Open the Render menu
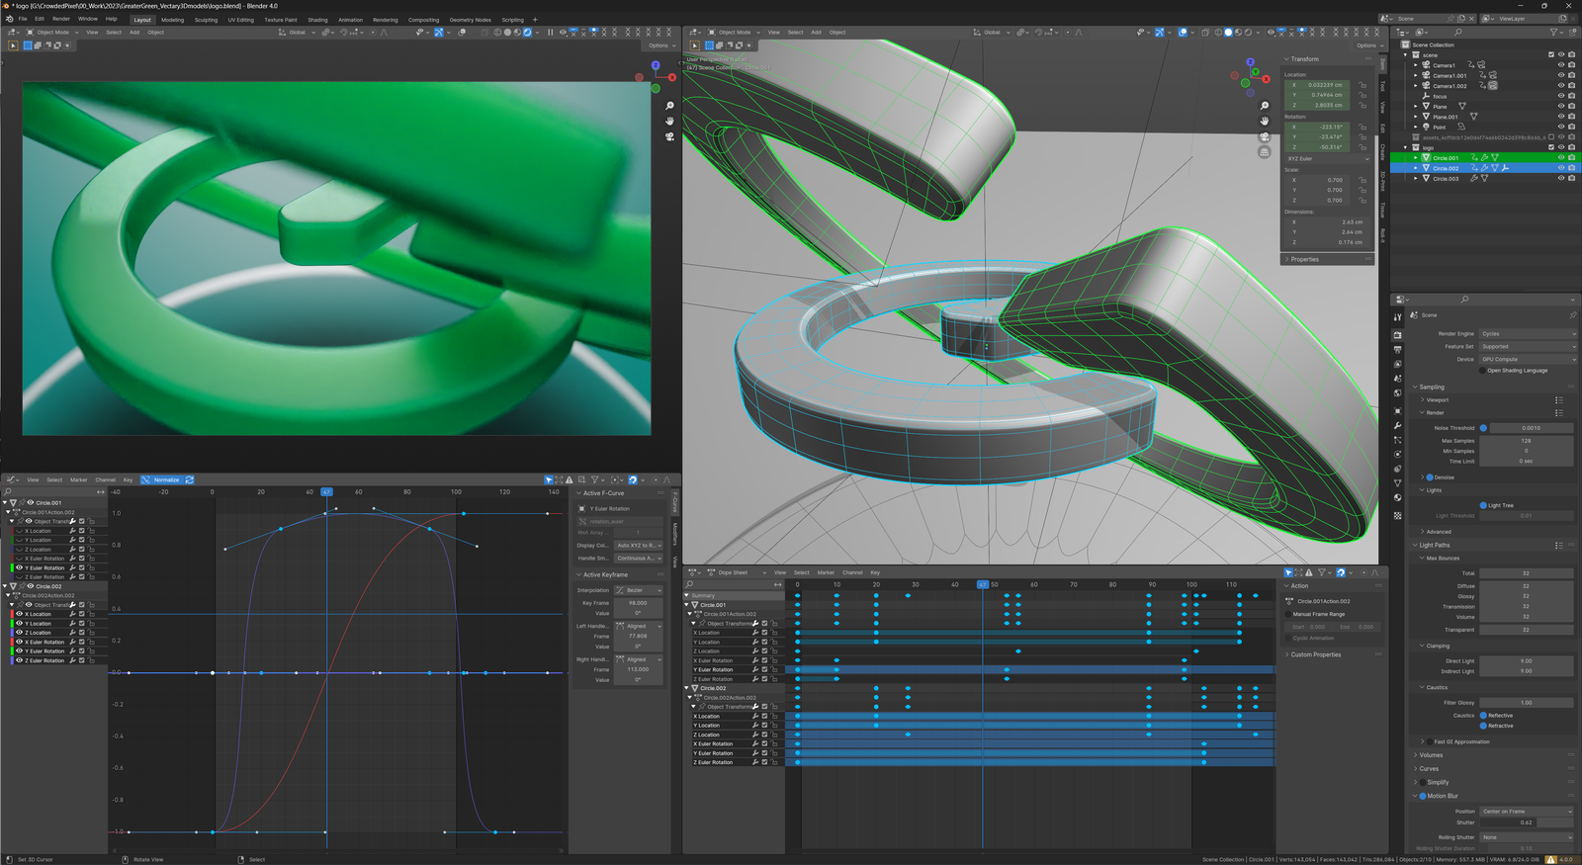The image size is (1582, 865). point(61,19)
